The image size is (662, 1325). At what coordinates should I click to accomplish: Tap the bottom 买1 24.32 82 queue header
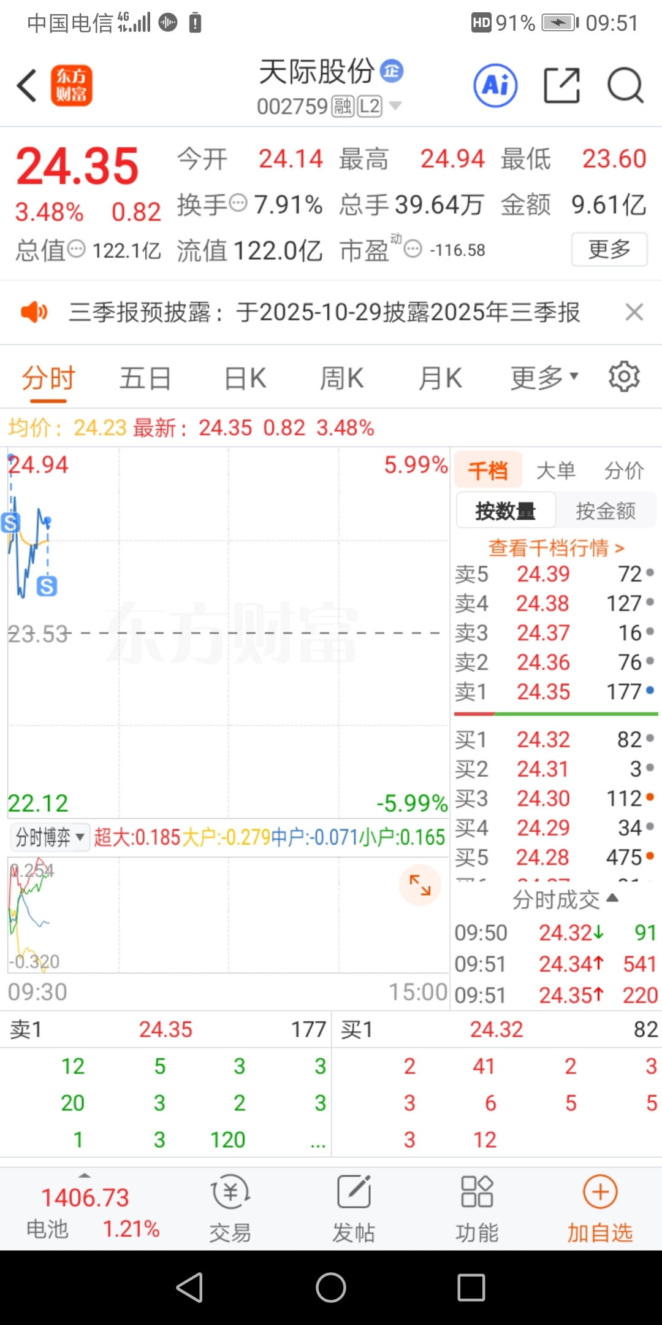[497, 1029]
